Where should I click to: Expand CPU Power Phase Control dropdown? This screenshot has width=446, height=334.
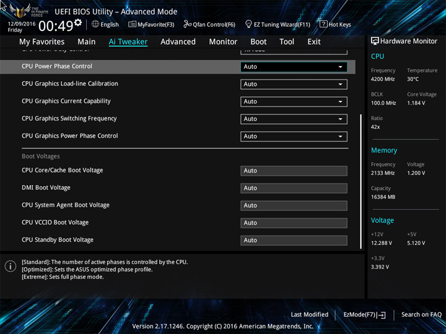tap(294, 67)
